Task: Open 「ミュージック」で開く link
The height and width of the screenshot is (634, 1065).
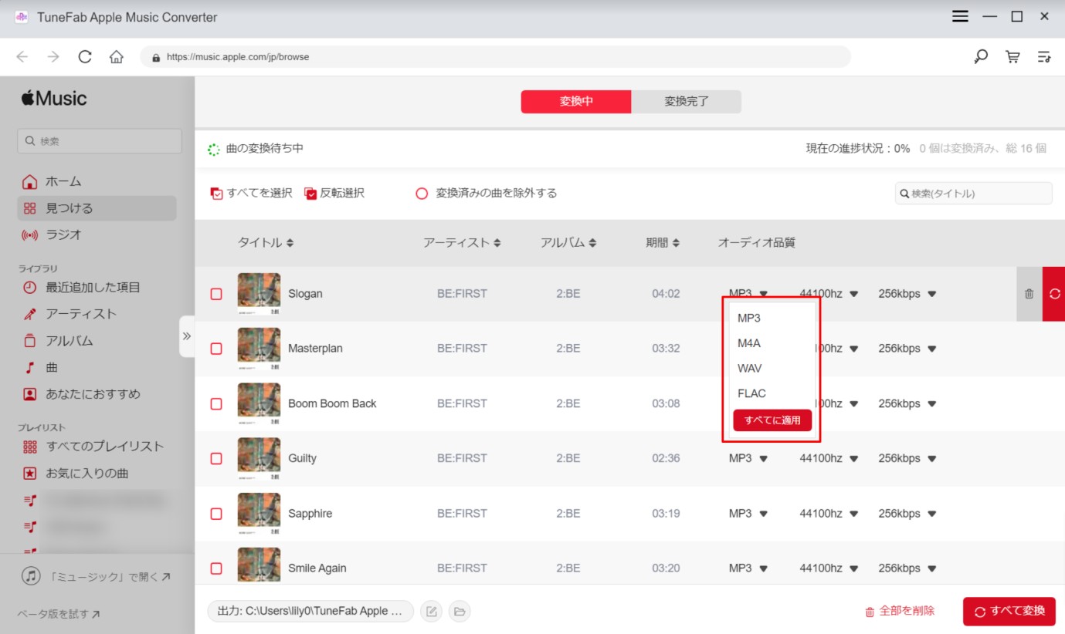Action: coord(97,576)
